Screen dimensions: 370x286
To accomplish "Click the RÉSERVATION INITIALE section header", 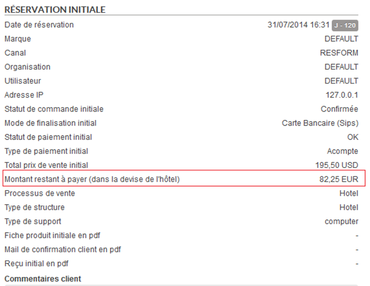I will pos(55,10).
